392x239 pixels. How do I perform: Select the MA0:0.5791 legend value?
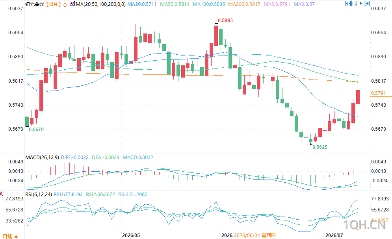click(277, 4)
